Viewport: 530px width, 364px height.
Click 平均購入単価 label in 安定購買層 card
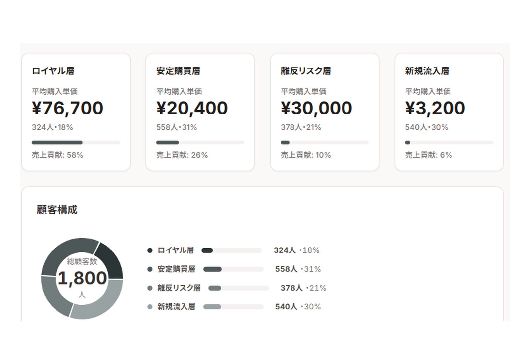point(179,91)
